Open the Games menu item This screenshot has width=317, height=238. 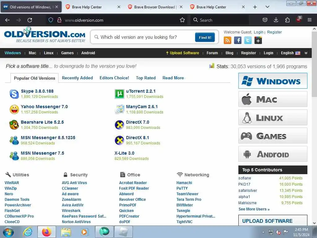coord(67,53)
